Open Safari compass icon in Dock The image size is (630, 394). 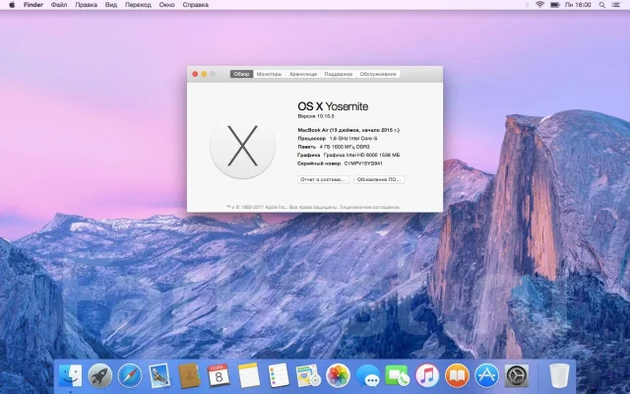[130, 375]
